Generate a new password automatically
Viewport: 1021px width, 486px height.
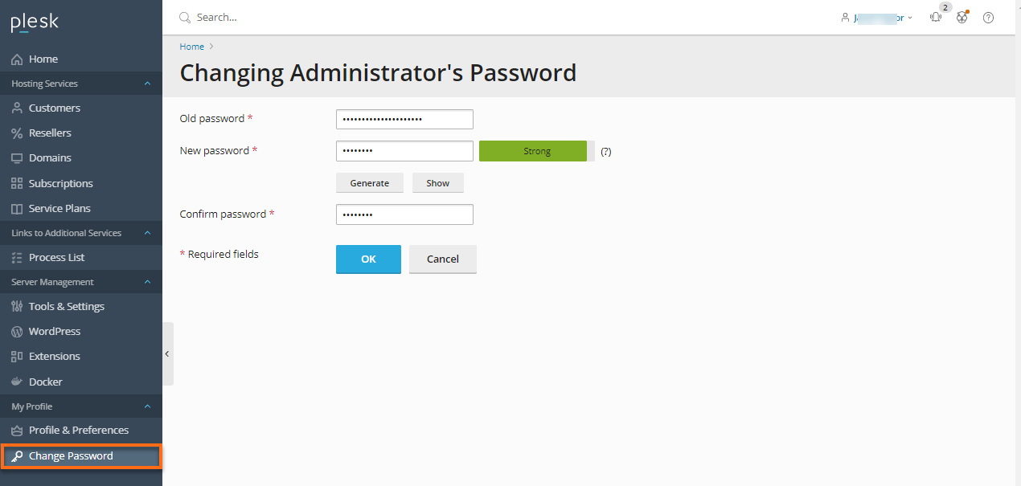click(x=369, y=182)
